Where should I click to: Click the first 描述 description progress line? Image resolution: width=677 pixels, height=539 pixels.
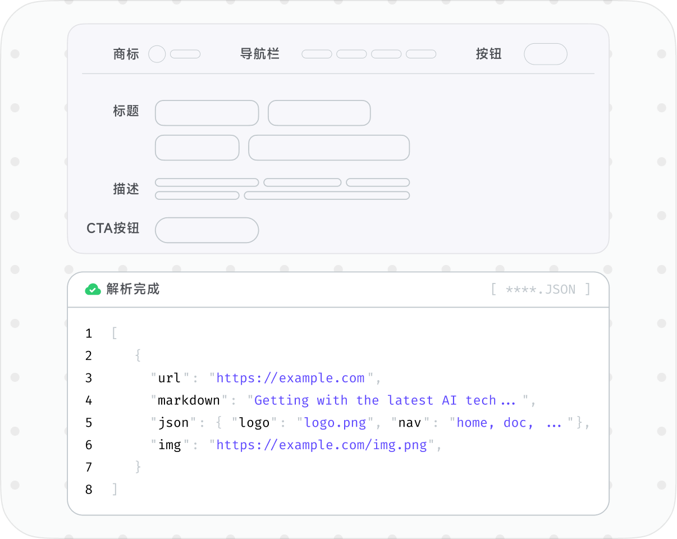[207, 182]
